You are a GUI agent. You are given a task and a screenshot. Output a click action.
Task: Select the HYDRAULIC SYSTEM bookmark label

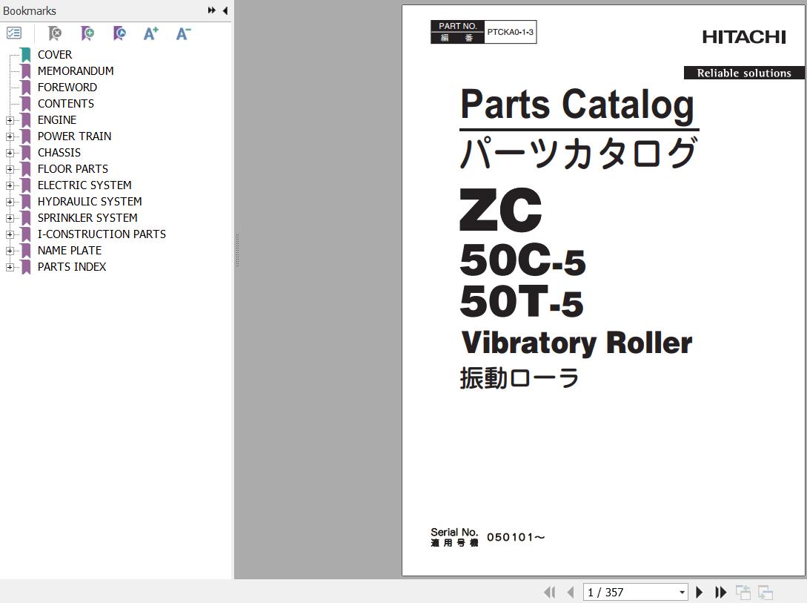pos(90,202)
